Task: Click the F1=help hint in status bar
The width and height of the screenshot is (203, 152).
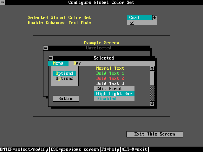Action: click(x=110, y=149)
